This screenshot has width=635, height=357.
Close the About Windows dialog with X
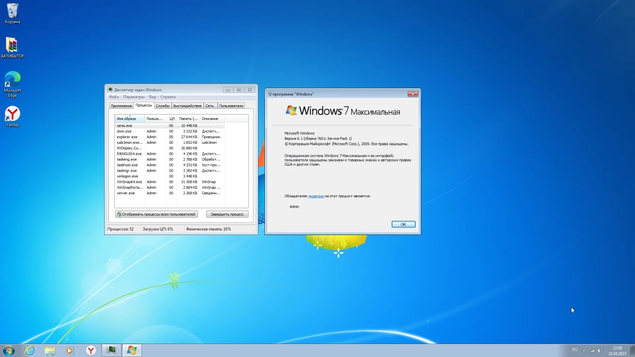(x=412, y=94)
